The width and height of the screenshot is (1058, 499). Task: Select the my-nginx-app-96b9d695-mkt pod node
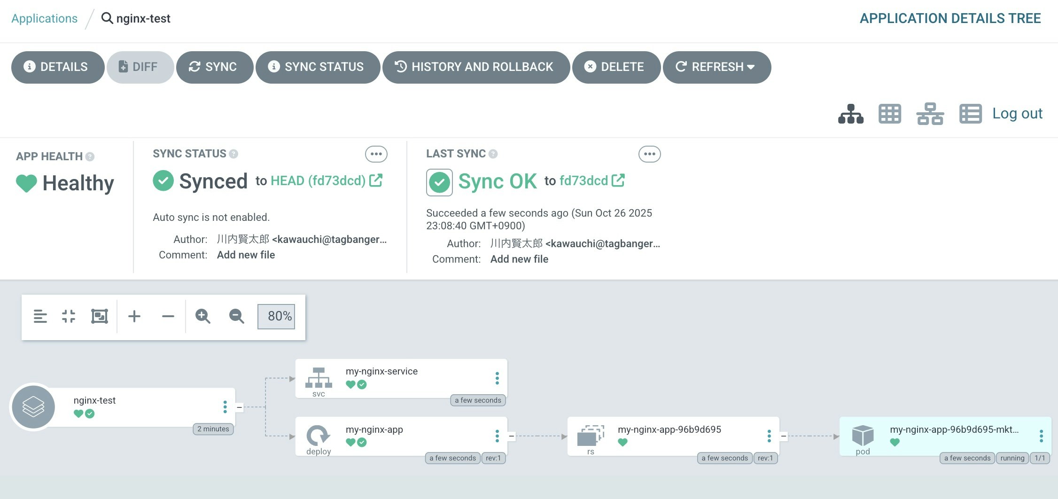click(945, 436)
